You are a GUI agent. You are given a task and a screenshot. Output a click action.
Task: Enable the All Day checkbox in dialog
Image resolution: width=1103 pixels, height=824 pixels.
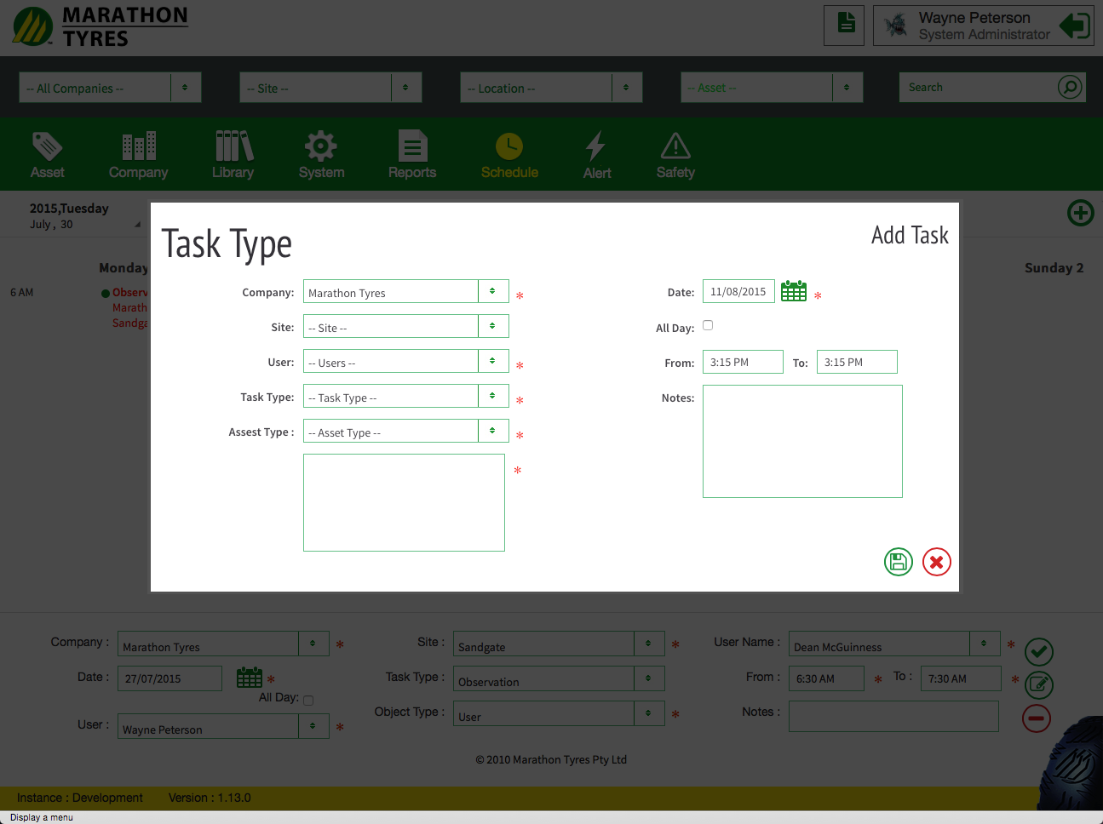click(708, 325)
